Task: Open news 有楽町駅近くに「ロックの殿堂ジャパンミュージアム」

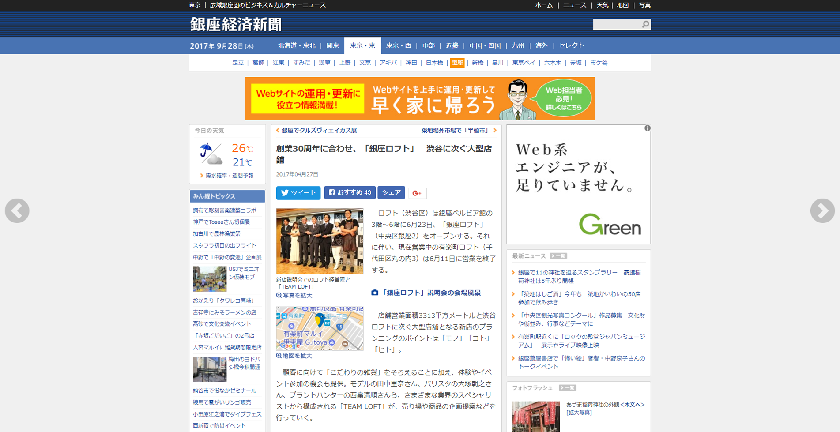Action: 581,341
